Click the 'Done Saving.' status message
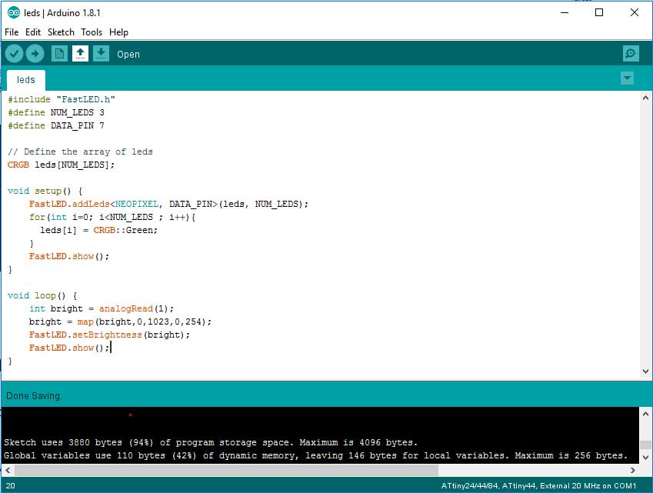Viewport: 653px width, 493px height. click(34, 396)
